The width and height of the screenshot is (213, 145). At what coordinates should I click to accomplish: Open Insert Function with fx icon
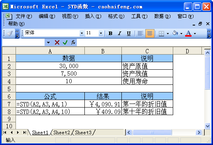(73, 42)
